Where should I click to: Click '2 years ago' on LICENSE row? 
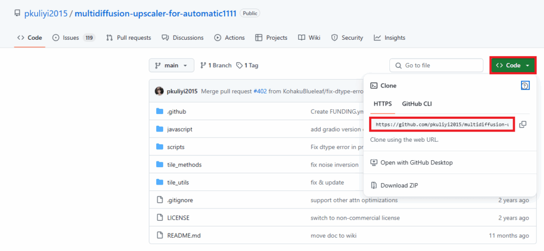pos(514,218)
